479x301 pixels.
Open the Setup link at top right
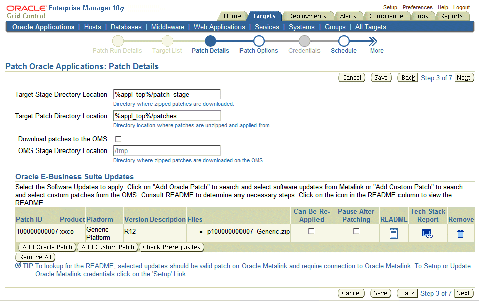point(390,7)
